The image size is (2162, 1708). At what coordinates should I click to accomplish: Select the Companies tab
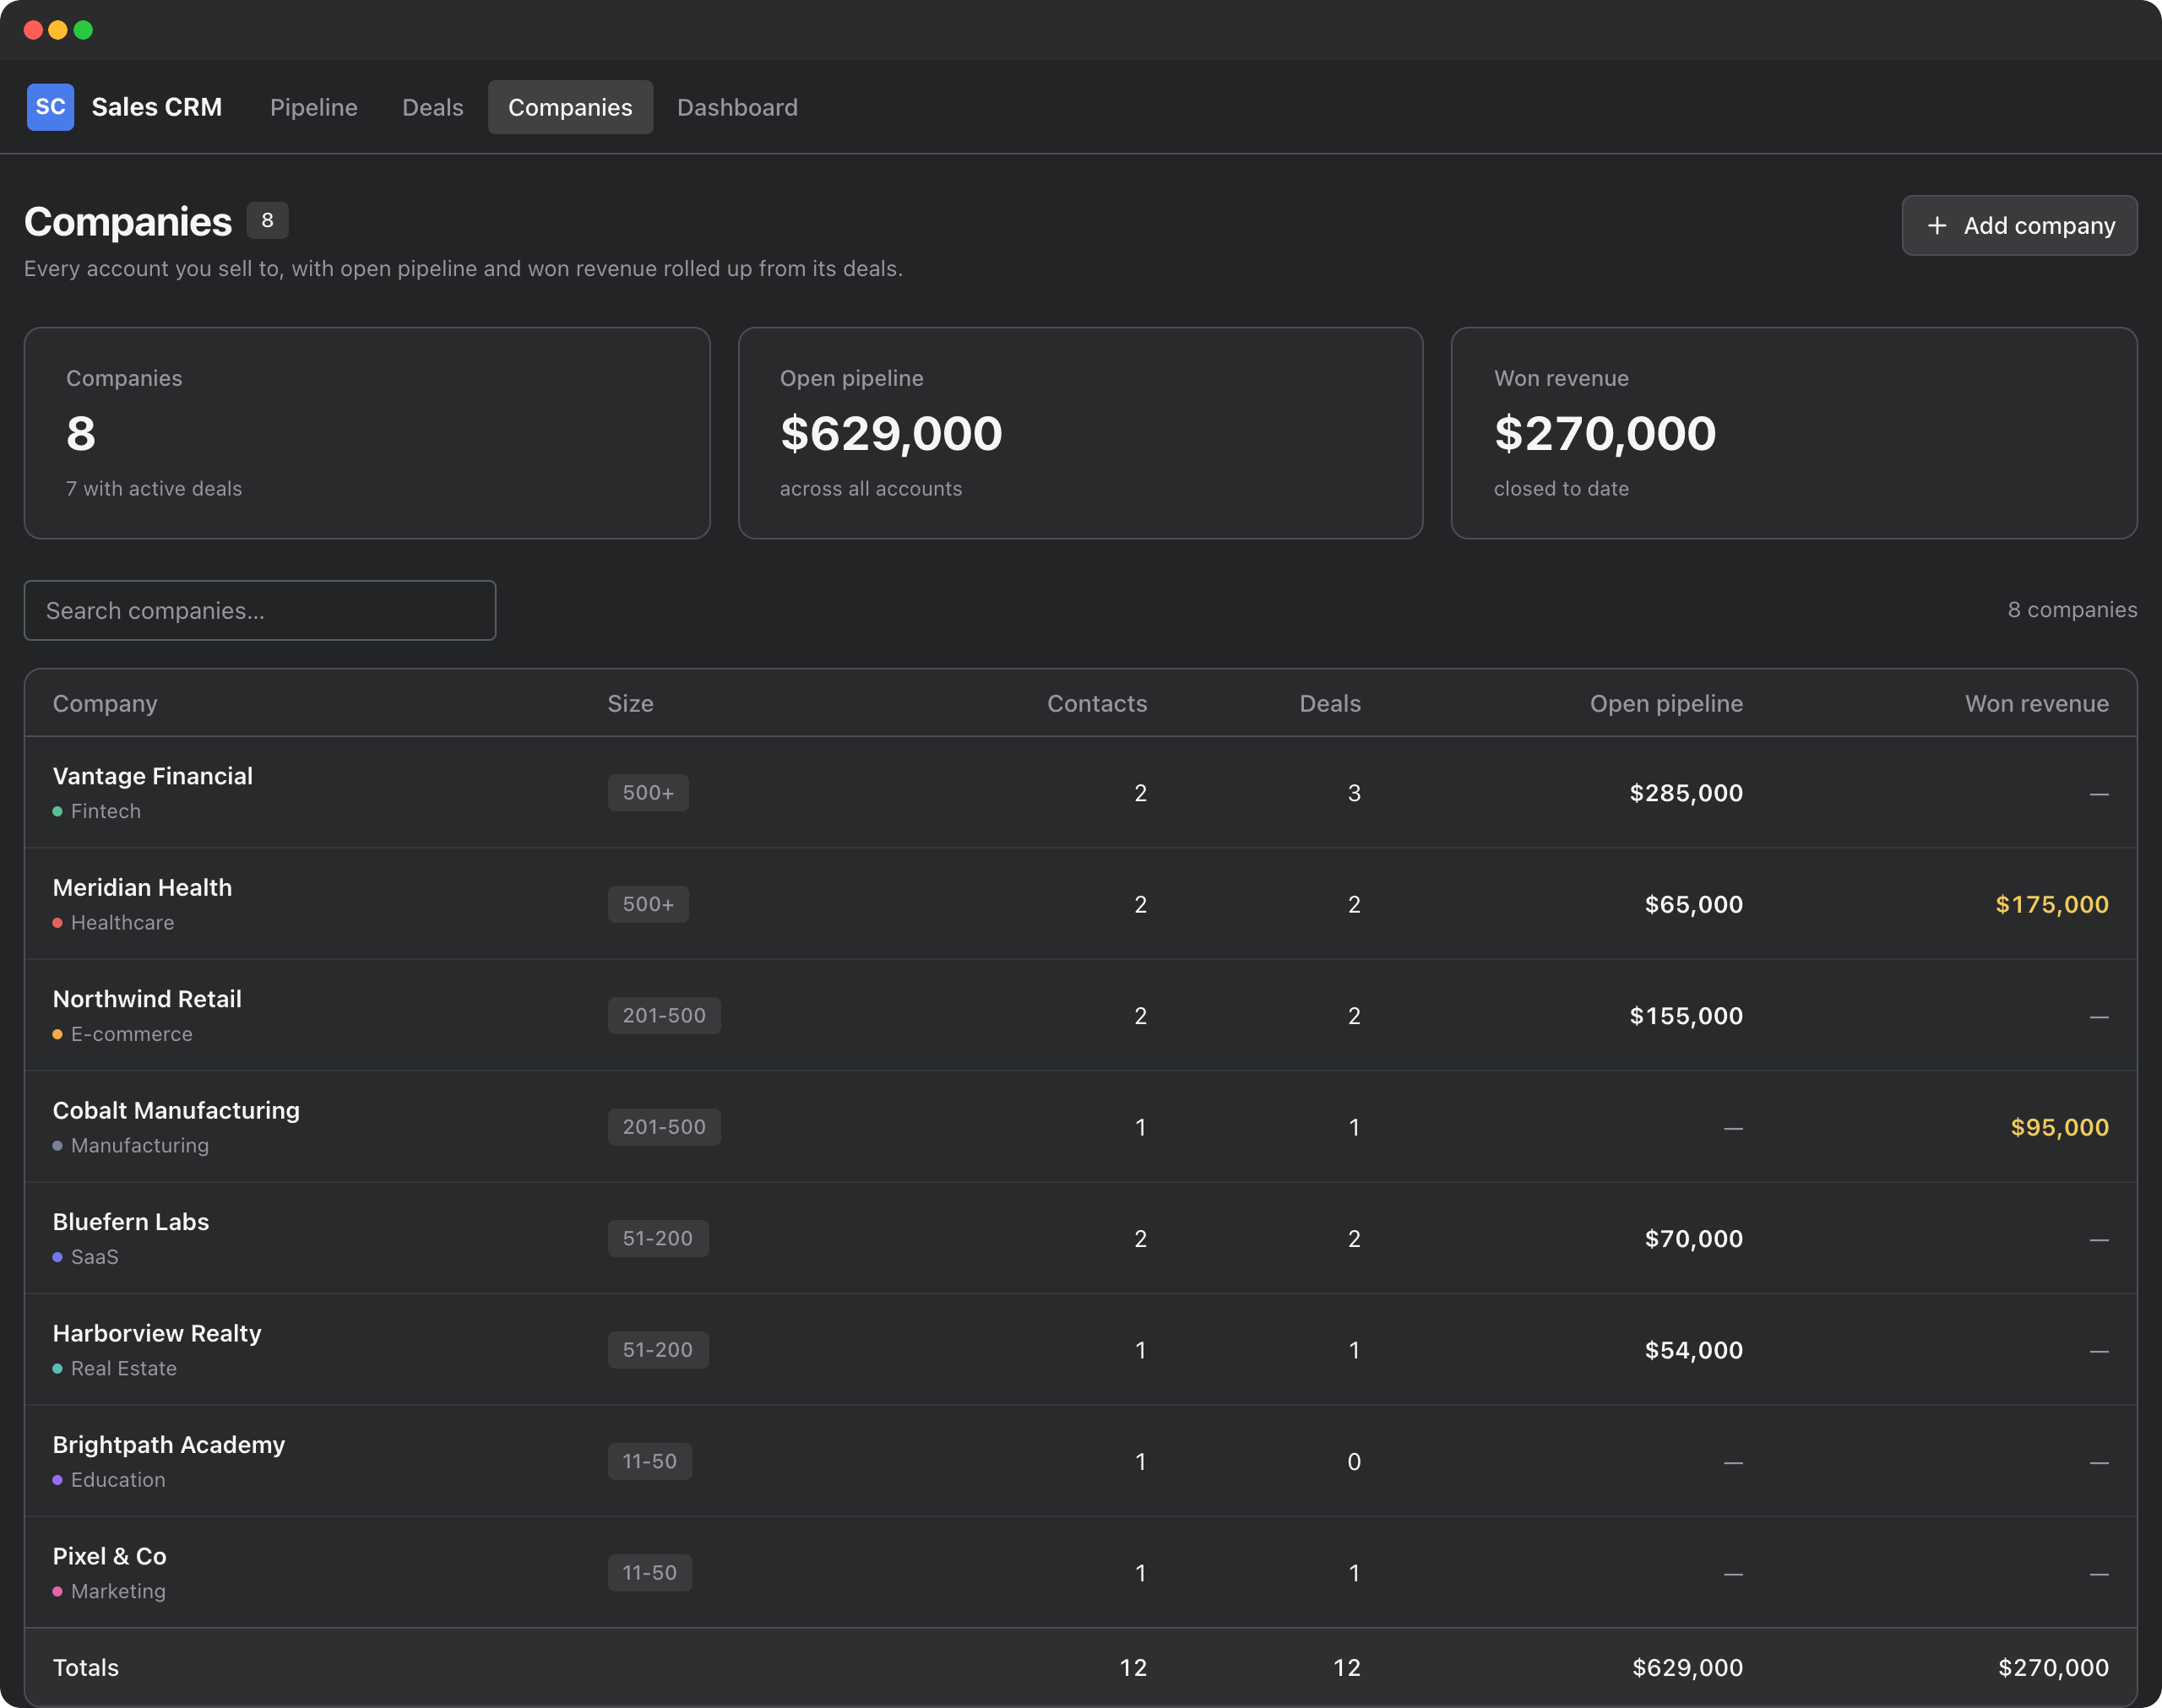[x=570, y=107]
